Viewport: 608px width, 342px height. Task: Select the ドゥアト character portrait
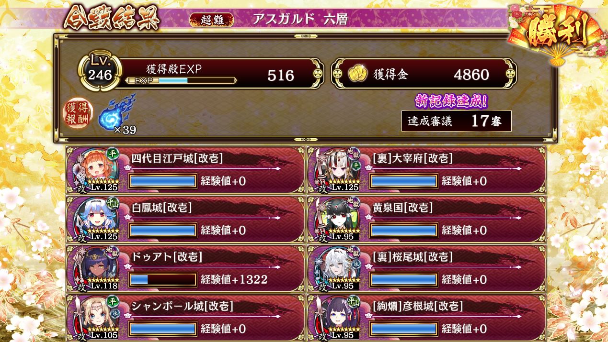pos(95,268)
